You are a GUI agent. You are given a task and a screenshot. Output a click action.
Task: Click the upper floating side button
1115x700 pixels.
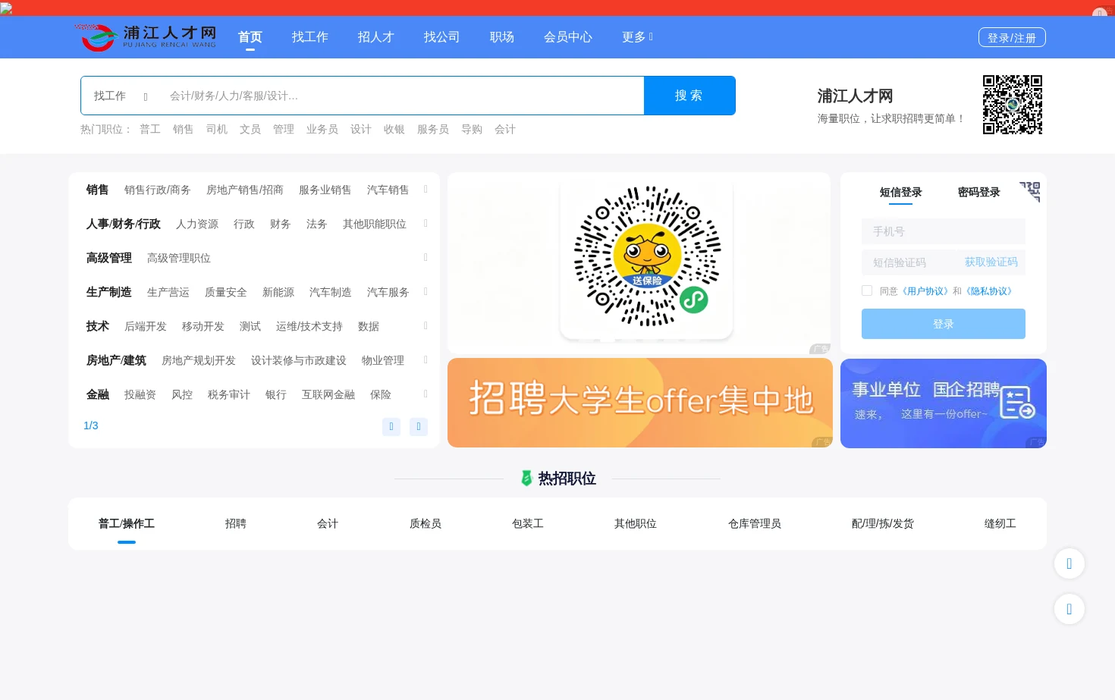1069,563
